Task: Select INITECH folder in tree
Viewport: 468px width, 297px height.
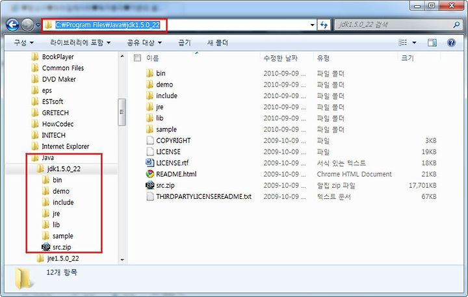Action: pos(53,135)
